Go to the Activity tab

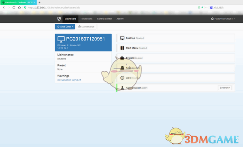[x=120, y=19]
